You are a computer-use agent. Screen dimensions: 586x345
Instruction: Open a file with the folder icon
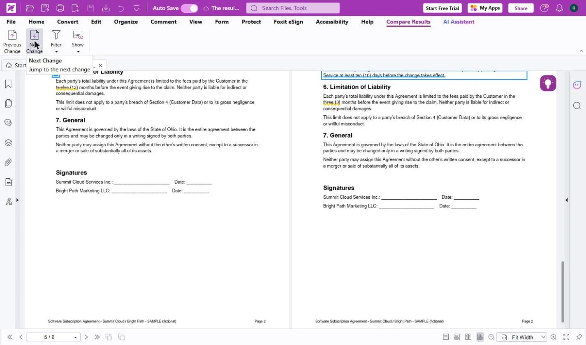30,8
